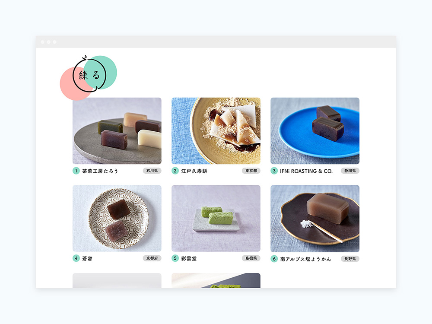Select the 石川県 prefecture tag
This screenshot has width=432, height=324.
pyautogui.click(x=152, y=171)
